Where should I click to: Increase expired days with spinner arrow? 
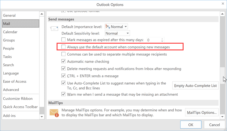tap(162, 39)
